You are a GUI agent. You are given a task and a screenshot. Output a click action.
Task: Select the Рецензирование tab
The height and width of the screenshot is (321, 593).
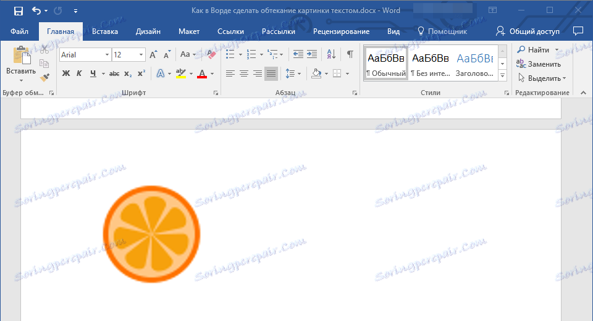point(341,31)
